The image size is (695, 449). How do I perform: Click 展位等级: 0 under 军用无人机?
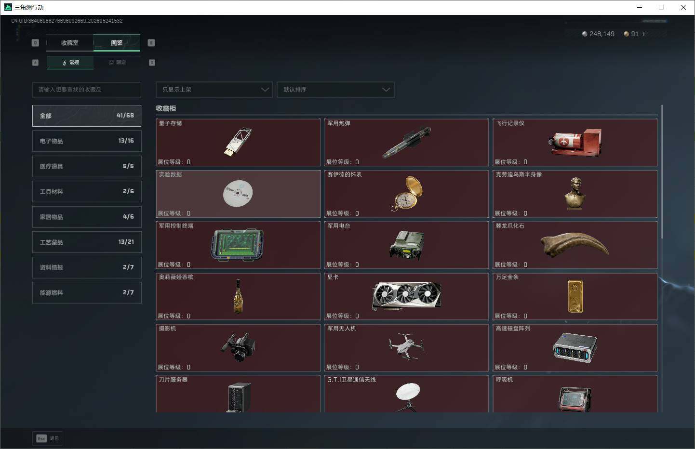pyautogui.click(x=343, y=367)
